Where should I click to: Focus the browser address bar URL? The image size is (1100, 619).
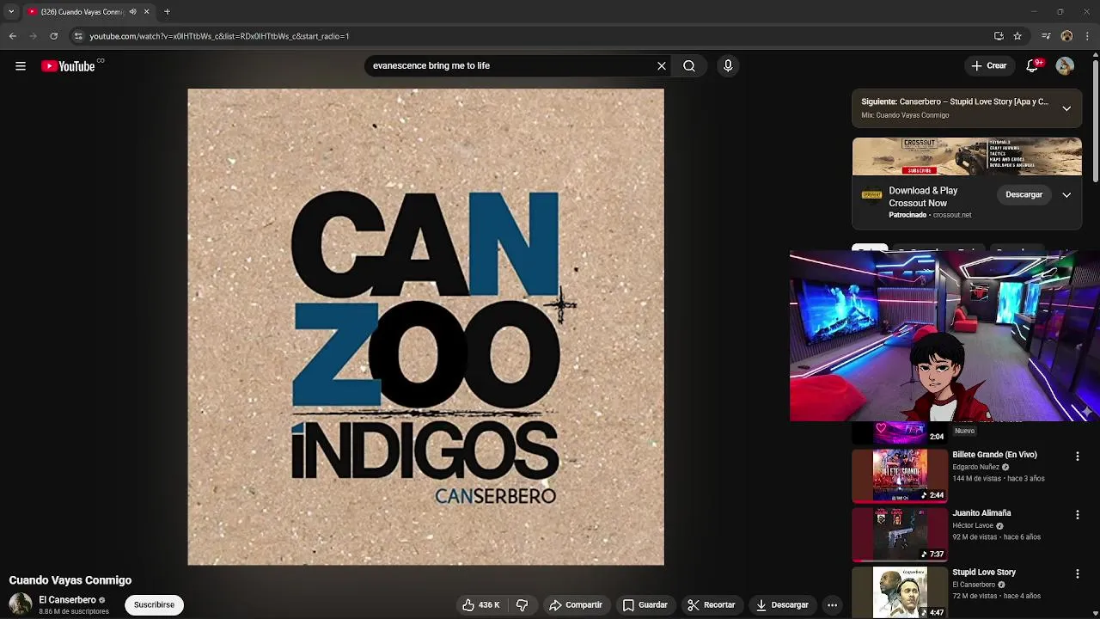219,36
